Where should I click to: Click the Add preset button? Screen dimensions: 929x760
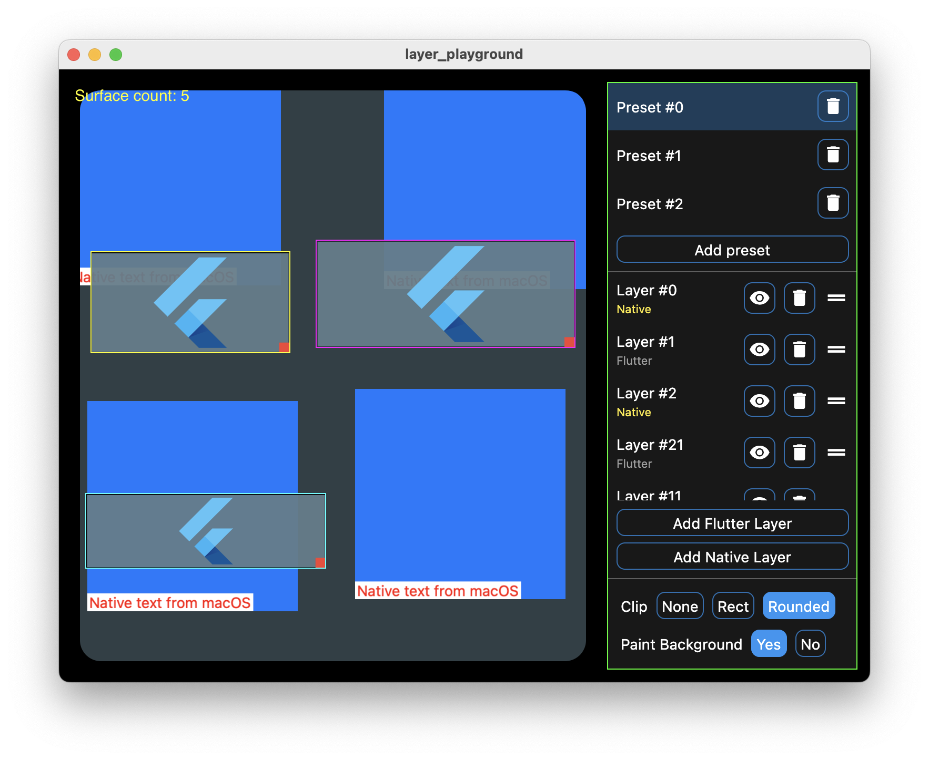pyautogui.click(x=732, y=250)
